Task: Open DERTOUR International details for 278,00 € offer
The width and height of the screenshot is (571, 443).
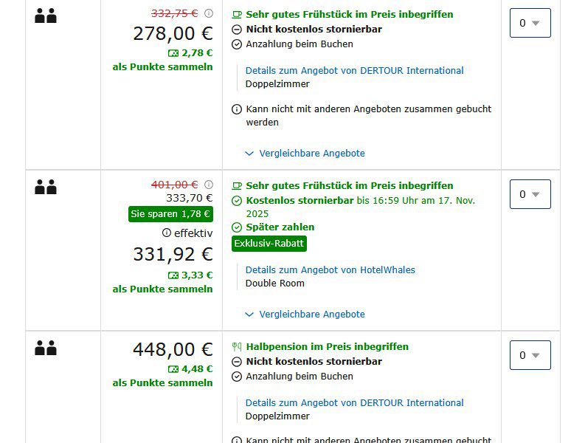Action: point(354,70)
